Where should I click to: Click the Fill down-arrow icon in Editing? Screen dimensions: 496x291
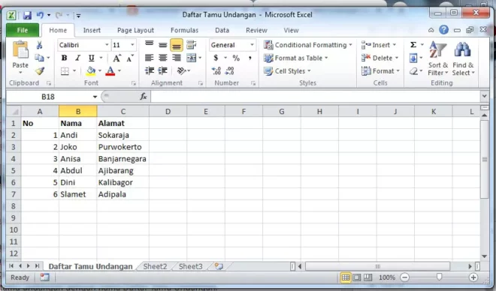pyautogui.click(x=413, y=58)
